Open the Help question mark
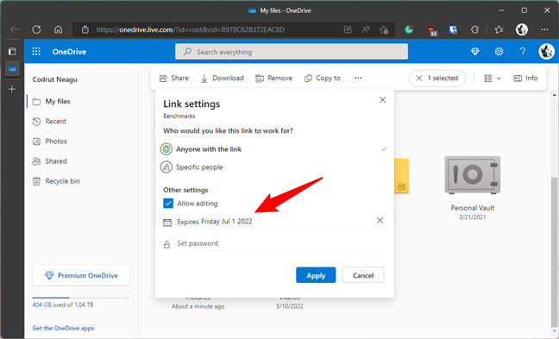Screen dimensions: 559x339 522,52
